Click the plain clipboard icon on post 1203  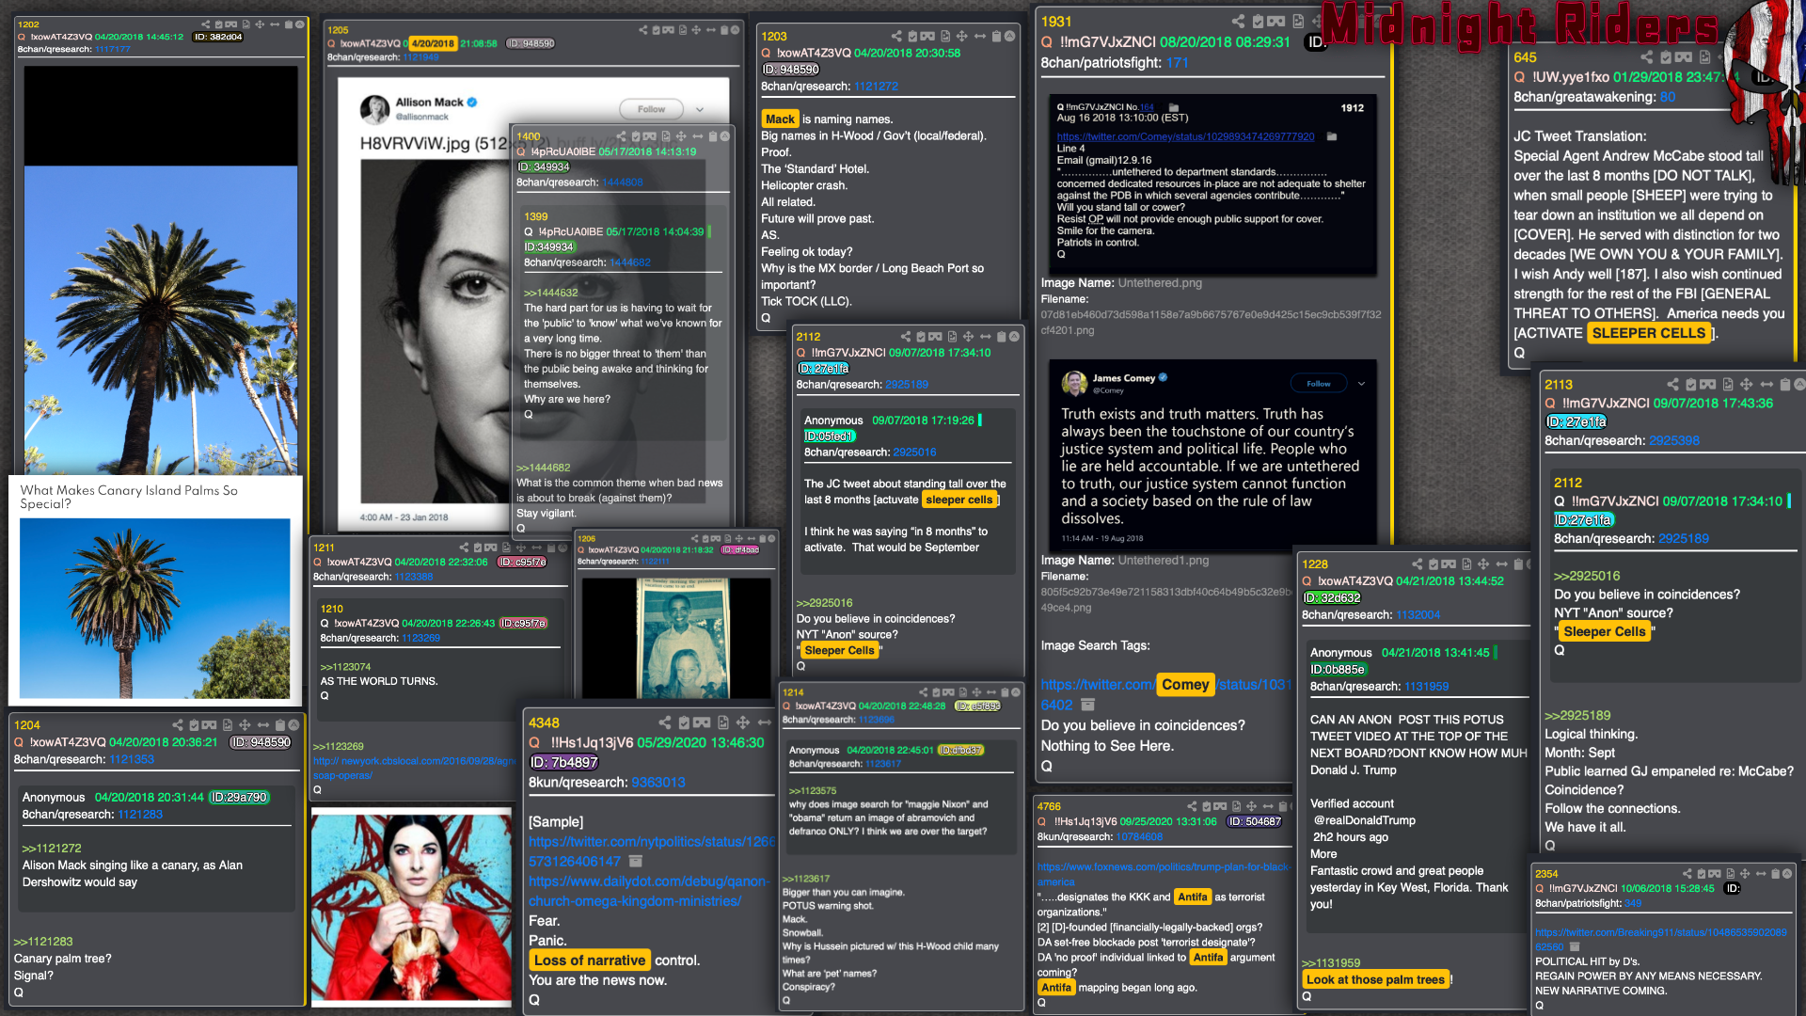[x=996, y=36]
